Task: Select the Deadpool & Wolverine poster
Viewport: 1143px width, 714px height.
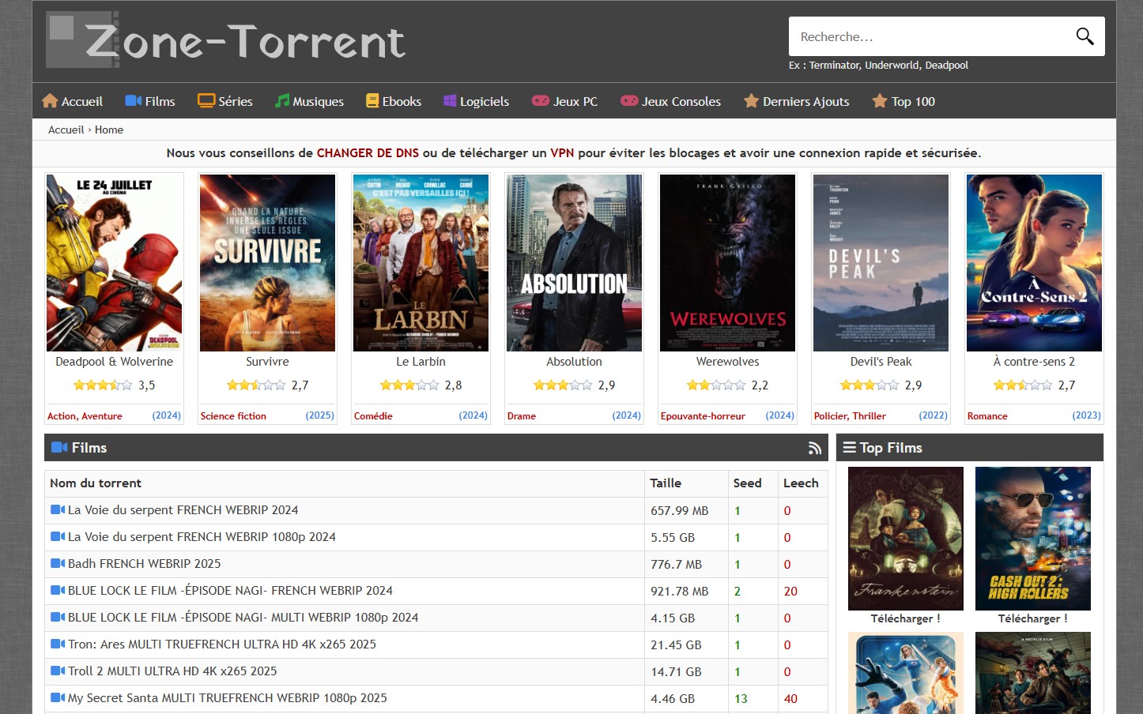Action: point(114,263)
